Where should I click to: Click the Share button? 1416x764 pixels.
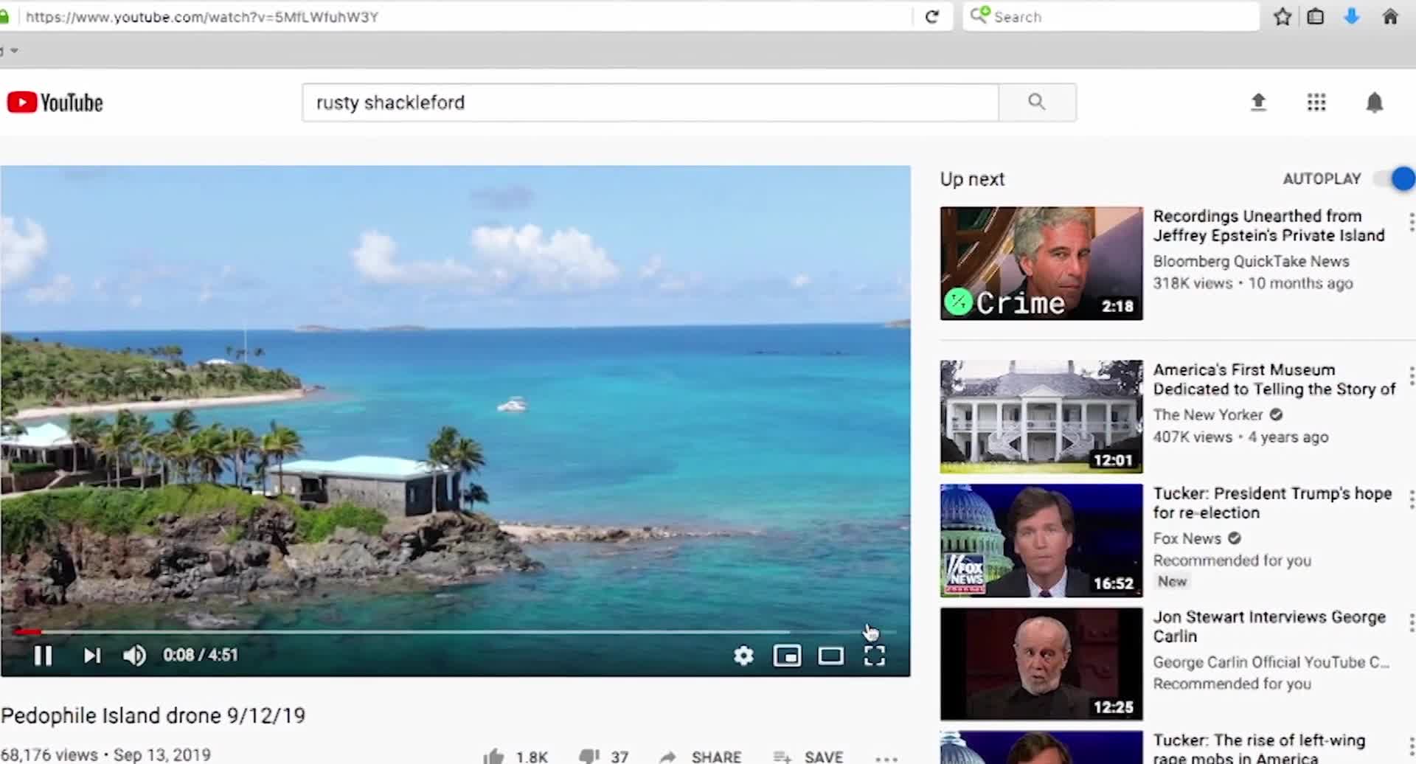coord(701,757)
